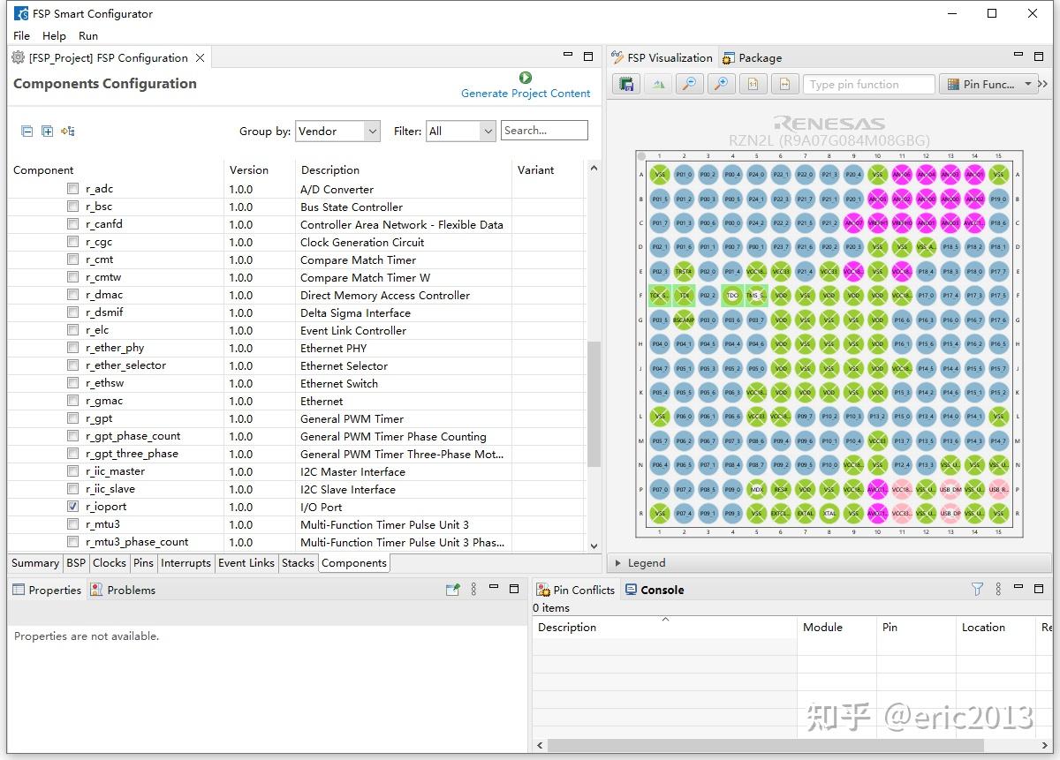Open the Filter All dropdown
This screenshot has height=760, width=1060.
pyautogui.click(x=460, y=131)
